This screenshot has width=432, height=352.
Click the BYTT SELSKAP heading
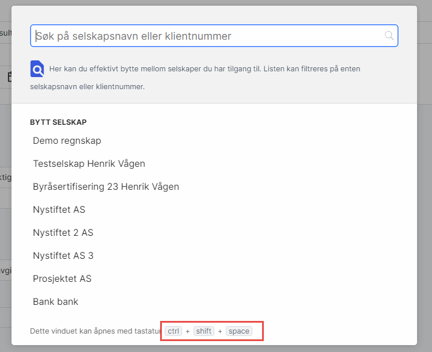click(x=58, y=122)
